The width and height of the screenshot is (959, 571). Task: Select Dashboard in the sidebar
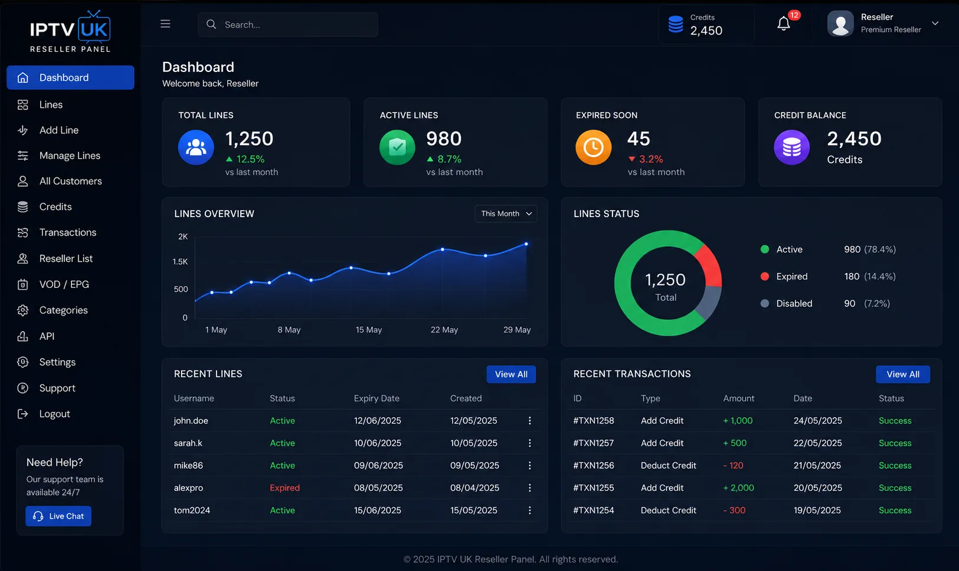[x=70, y=77]
